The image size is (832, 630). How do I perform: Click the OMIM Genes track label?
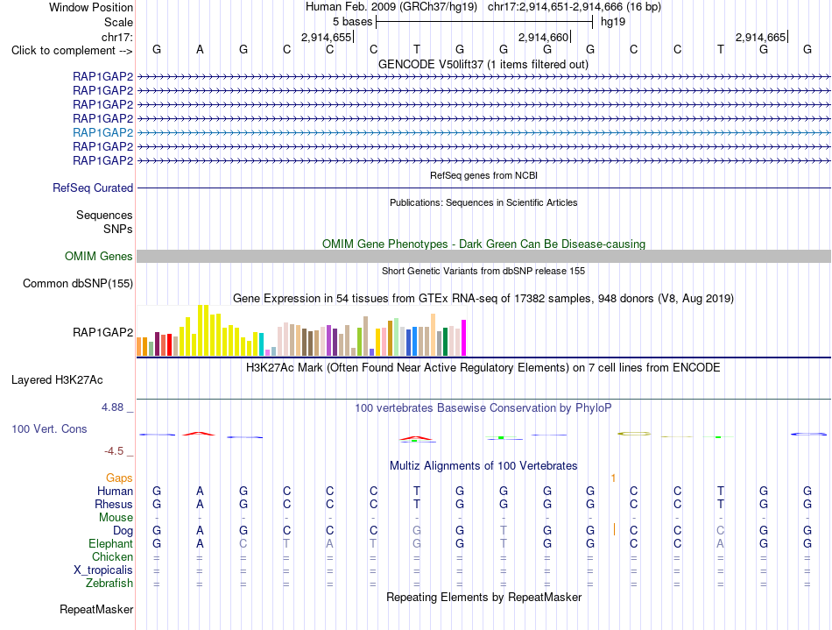99,257
